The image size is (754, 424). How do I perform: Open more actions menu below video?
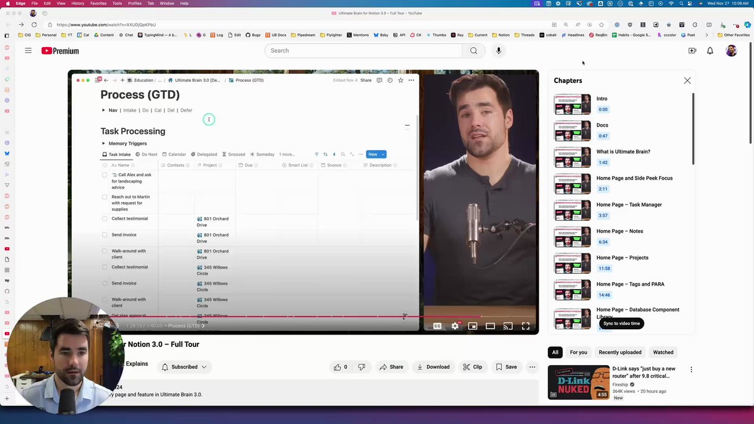coord(532,367)
